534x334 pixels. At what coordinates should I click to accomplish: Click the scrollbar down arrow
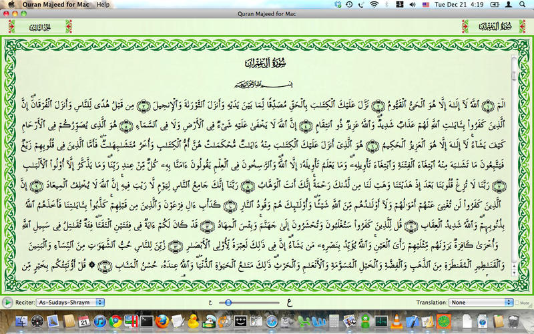point(514,273)
